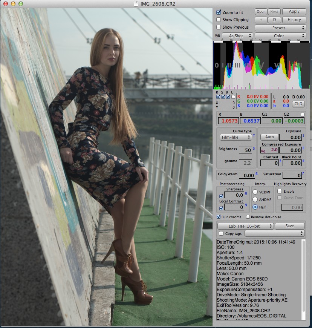Click the Sharpness value field

click(234, 195)
